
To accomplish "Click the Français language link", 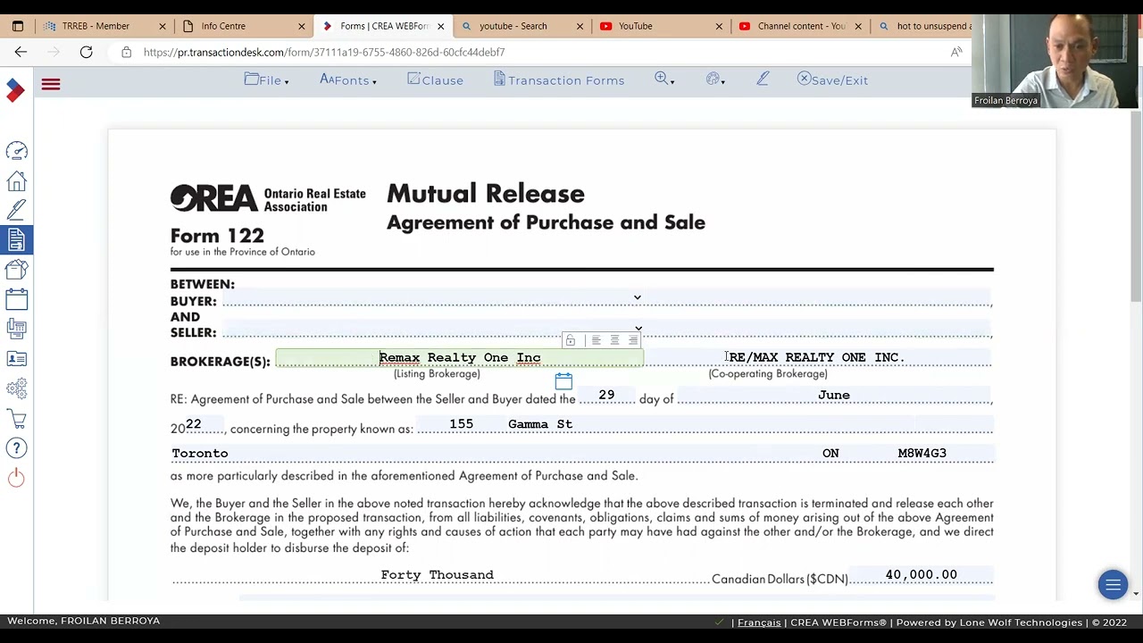I will (759, 622).
